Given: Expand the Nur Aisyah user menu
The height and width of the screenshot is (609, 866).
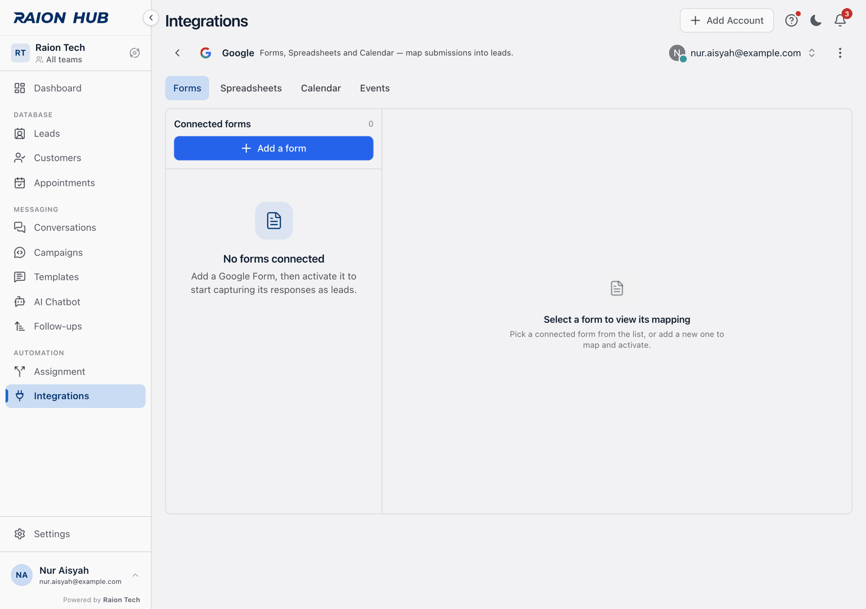Looking at the screenshot, I should coord(75,575).
